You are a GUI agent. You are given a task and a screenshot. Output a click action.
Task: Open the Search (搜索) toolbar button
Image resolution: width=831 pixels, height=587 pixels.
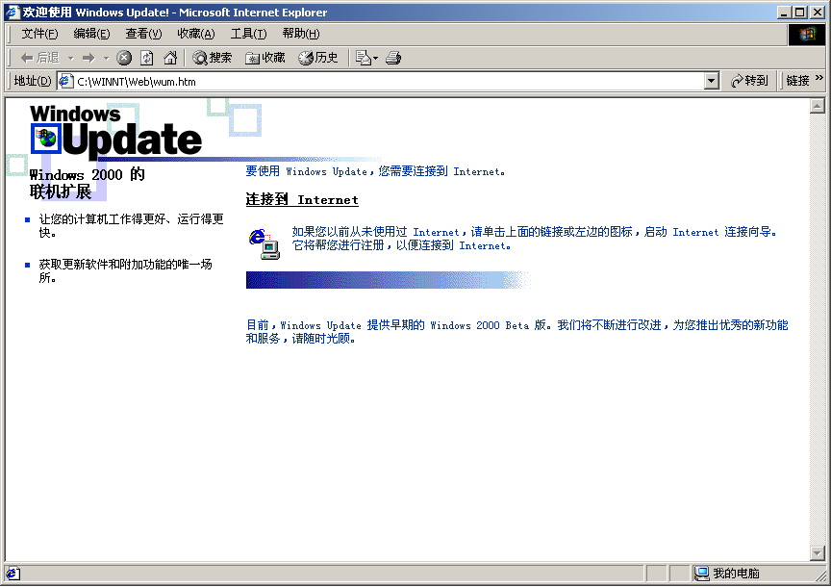coord(212,58)
